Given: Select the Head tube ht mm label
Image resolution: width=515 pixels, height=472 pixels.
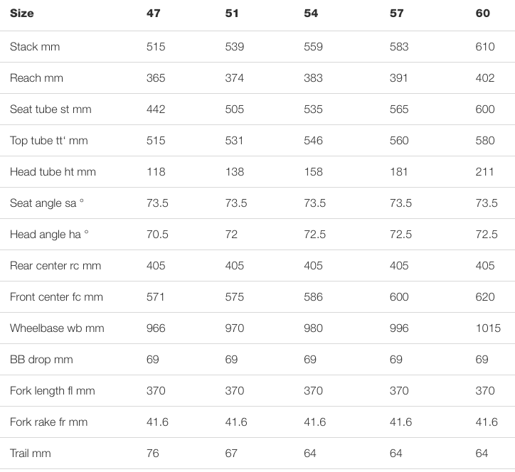Looking at the screenshot, I should [x=53, y=171].
